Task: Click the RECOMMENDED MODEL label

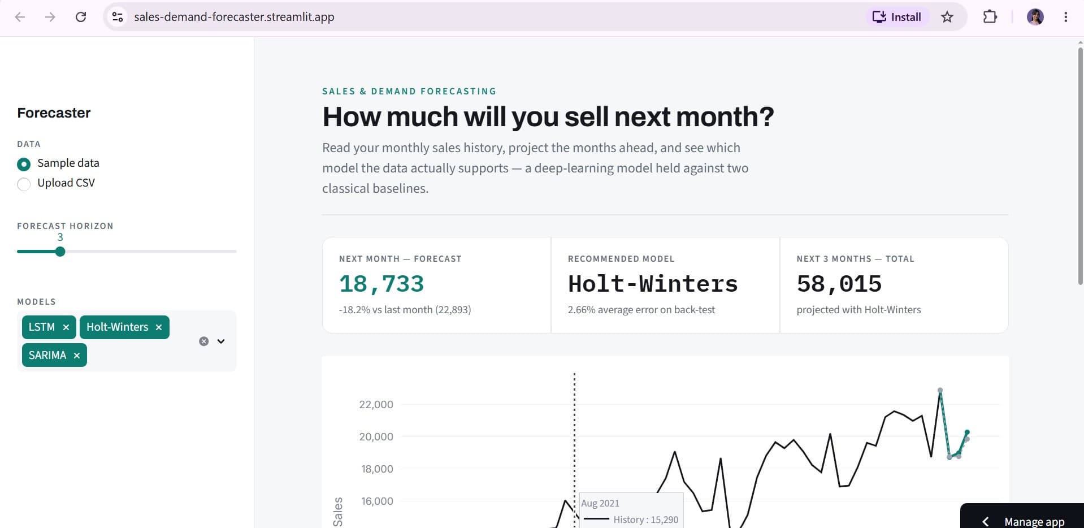Action: [621, 259]
